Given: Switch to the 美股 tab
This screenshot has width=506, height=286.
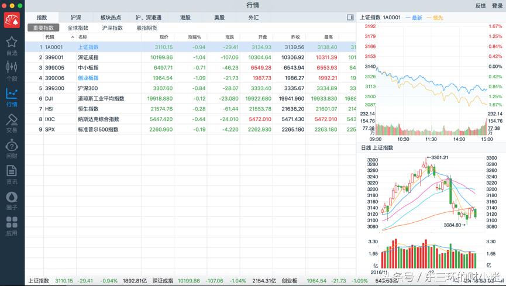Looking at the screenshot, I should [219, 18].
